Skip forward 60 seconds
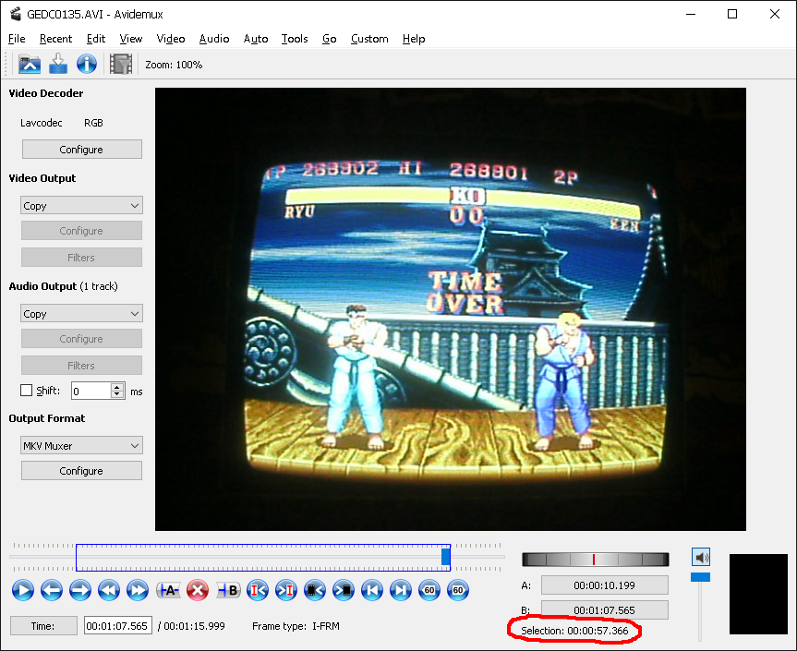797x651 pixels. 458,591
